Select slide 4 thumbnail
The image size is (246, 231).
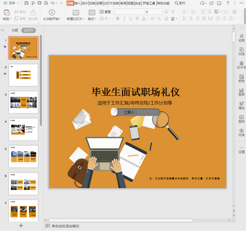(23, 129)
